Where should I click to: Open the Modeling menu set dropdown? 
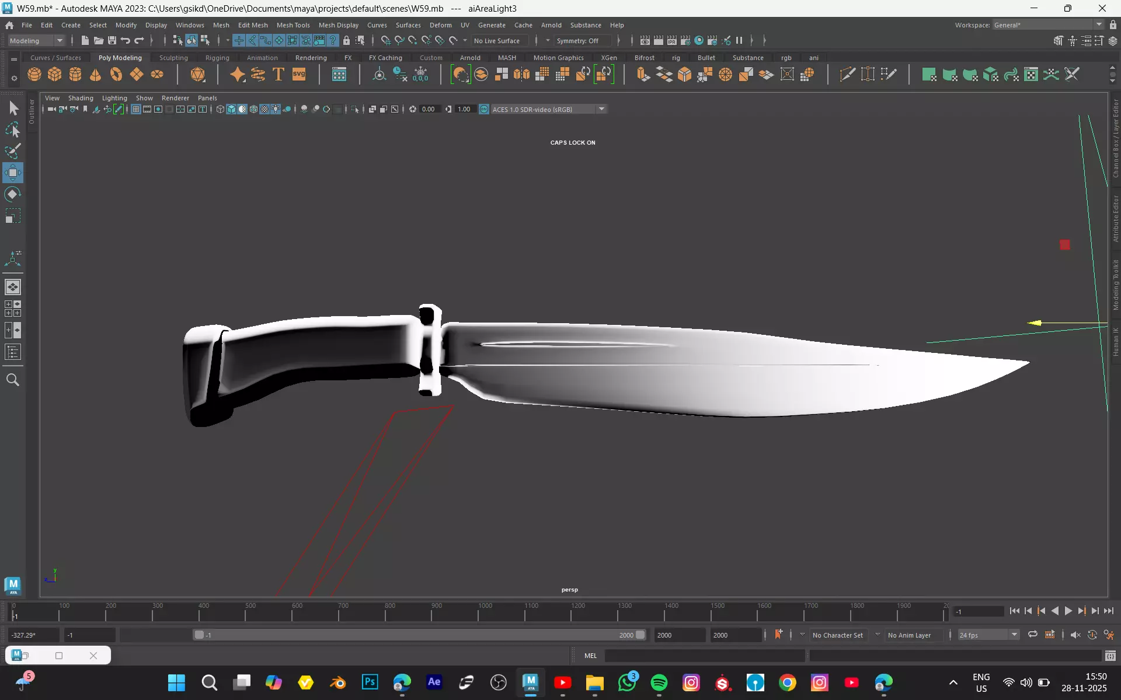[36, 41]
